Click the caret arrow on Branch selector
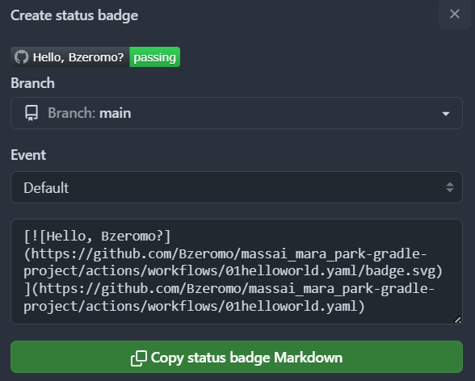This screenshot has width=475, height=381. pyautogui.click(x=446, y=114)
